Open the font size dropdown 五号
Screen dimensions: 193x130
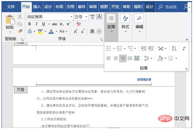[x=86, y=17]
